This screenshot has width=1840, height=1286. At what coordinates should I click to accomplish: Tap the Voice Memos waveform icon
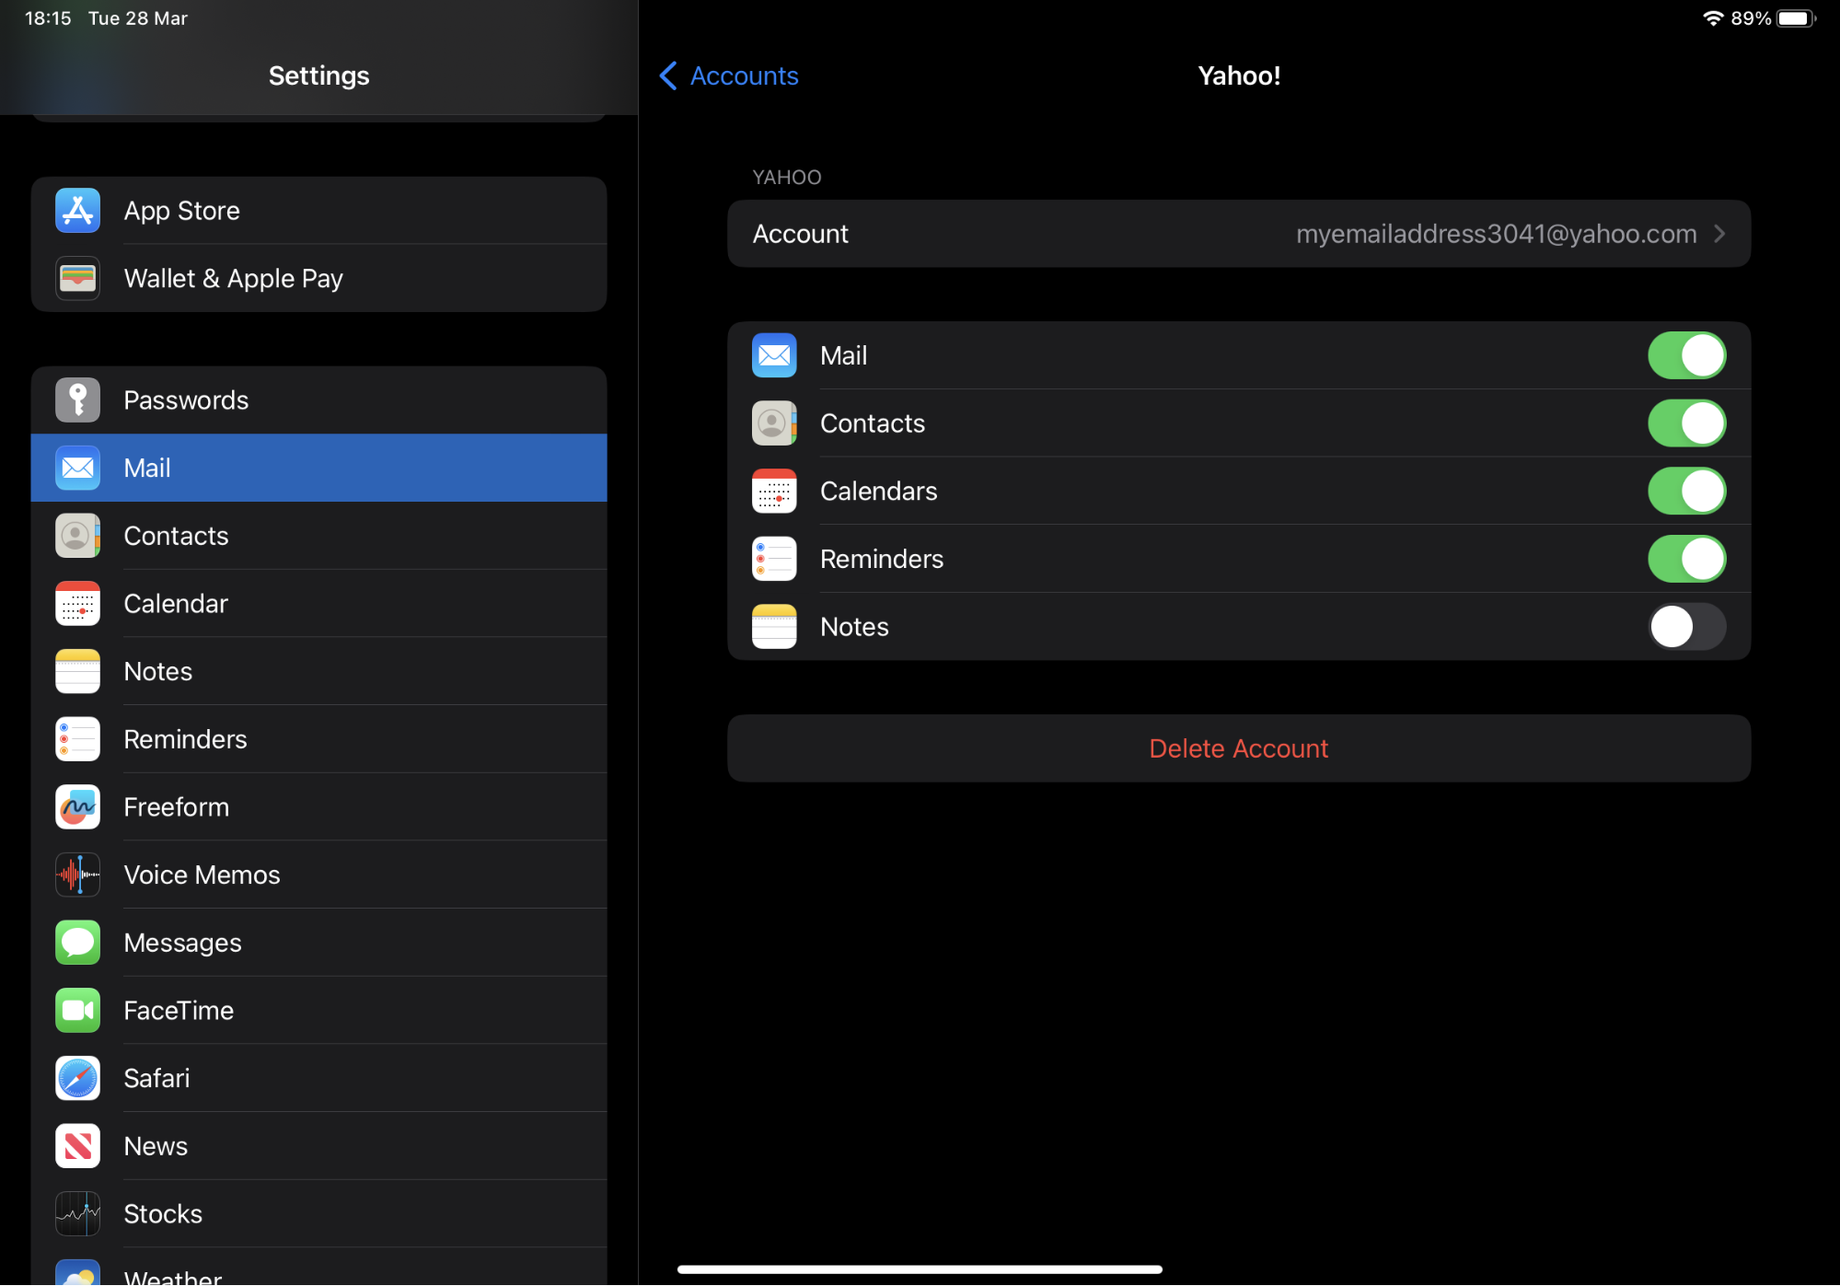[77, 875]
